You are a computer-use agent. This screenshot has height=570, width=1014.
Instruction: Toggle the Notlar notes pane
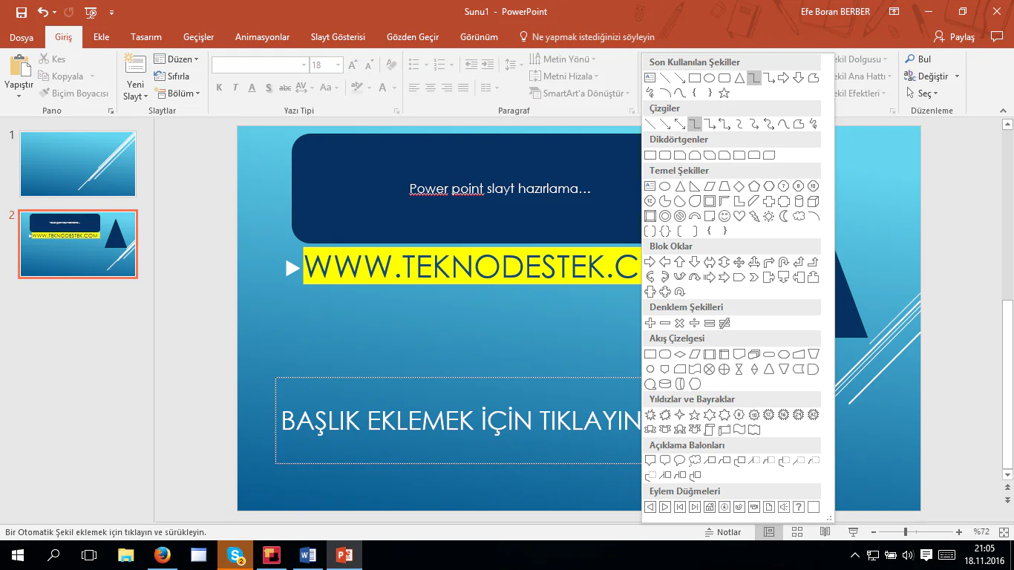(722, 532)
